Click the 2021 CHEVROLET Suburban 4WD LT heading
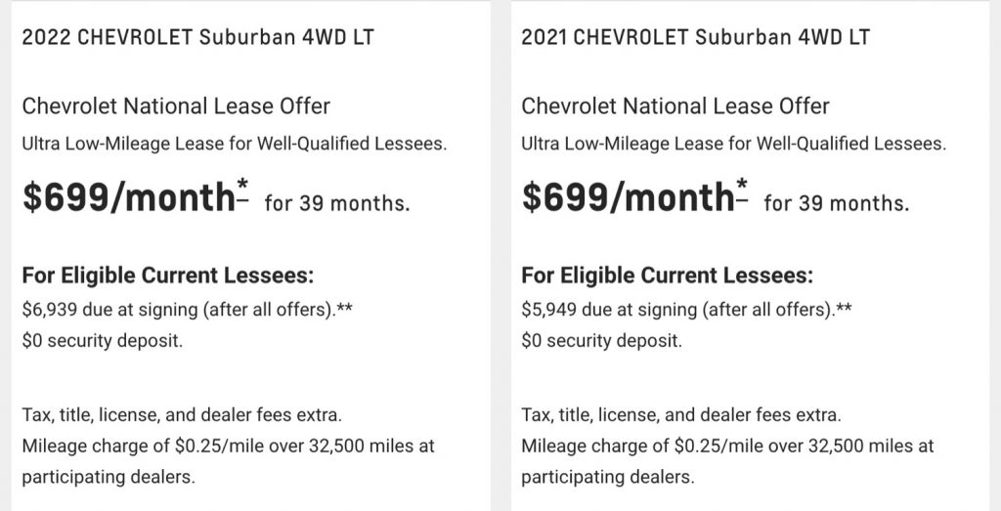Screen dimensions: 1001x511 point(695,38)
